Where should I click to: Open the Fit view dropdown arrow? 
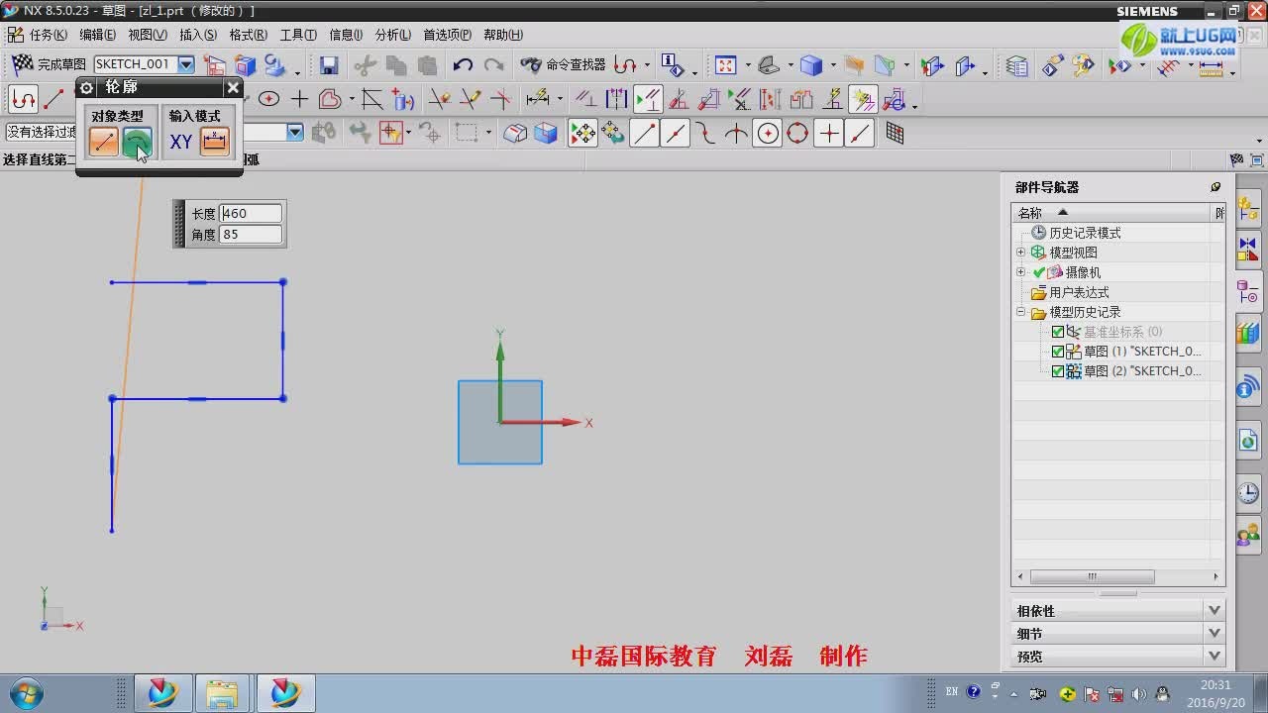pyautogui.click(x=747, y=66)
